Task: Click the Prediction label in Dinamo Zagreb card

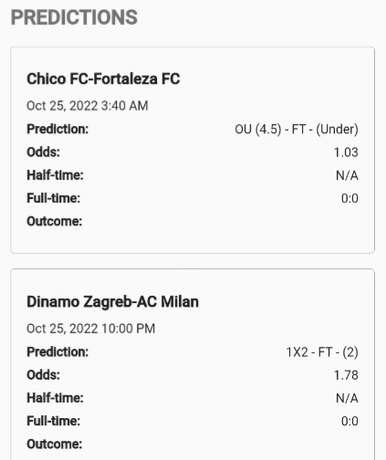Action: pyautogui.click(x=57, y=352)
